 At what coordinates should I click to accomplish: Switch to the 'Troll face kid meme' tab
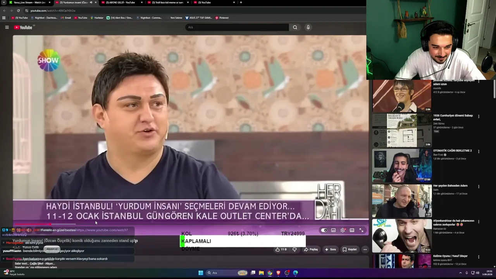tap(168, 2)
